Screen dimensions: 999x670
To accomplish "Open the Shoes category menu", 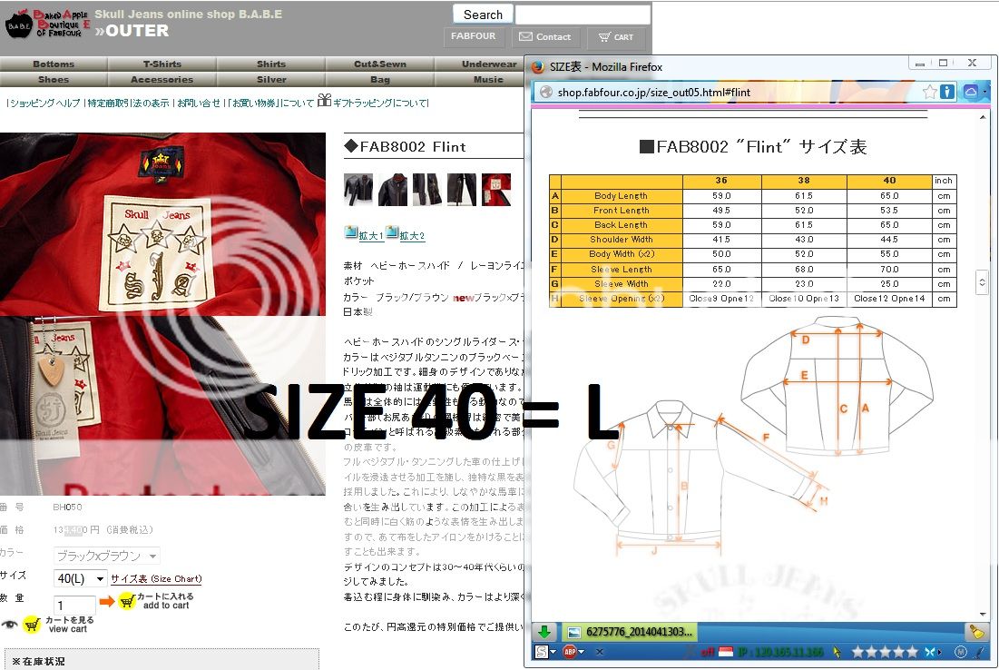I will (54, 80).
